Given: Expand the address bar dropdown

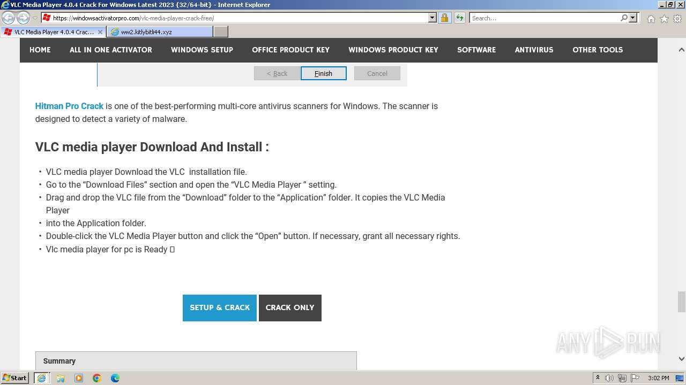Looking at the screenshot, I should click(x=433, y=18).
